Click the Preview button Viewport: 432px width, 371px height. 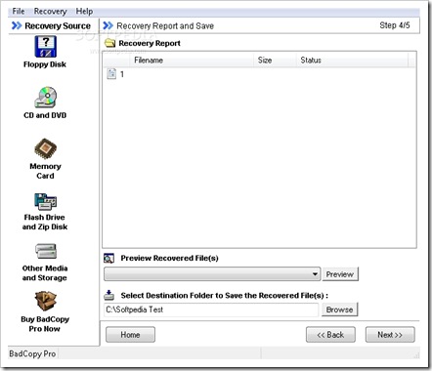tap(340, 274)
